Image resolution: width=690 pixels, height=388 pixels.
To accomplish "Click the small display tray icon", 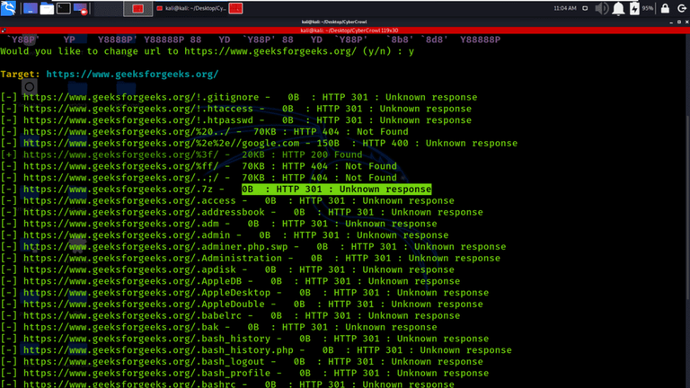I will click(585, 8).
